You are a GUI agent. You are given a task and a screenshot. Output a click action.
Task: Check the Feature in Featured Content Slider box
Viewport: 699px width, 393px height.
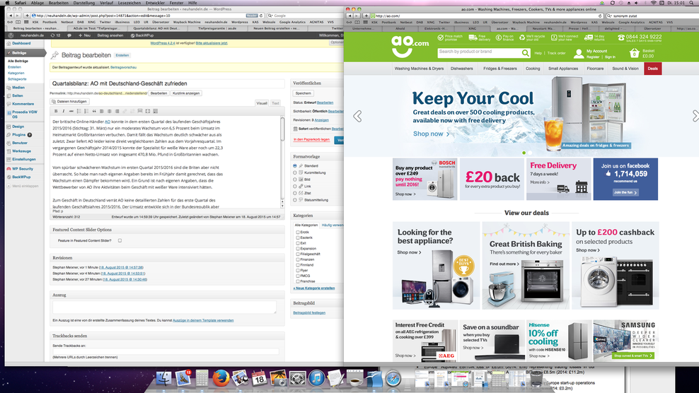[120, 240]
